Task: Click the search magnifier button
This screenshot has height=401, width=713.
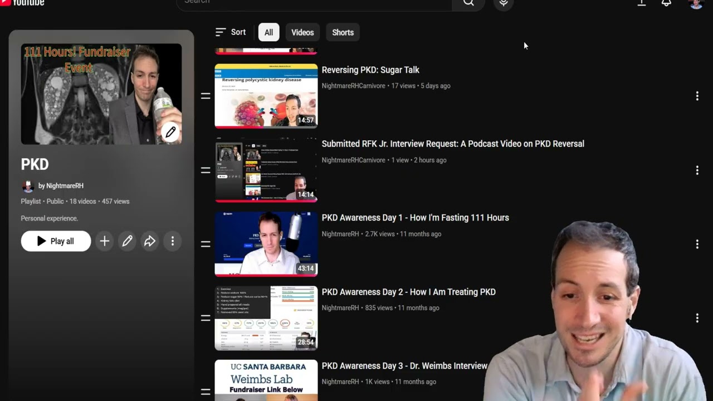Action: click(x=468, y=3)
